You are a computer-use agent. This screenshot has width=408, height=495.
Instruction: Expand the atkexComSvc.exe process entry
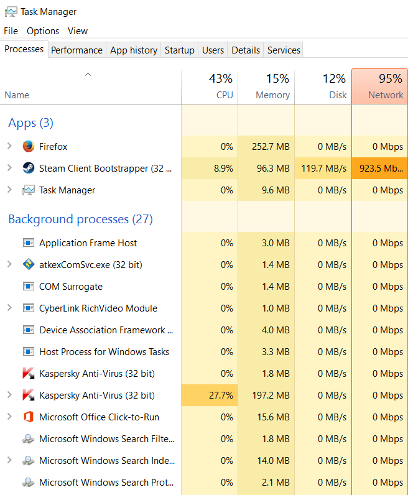click(x=9, y=265)
